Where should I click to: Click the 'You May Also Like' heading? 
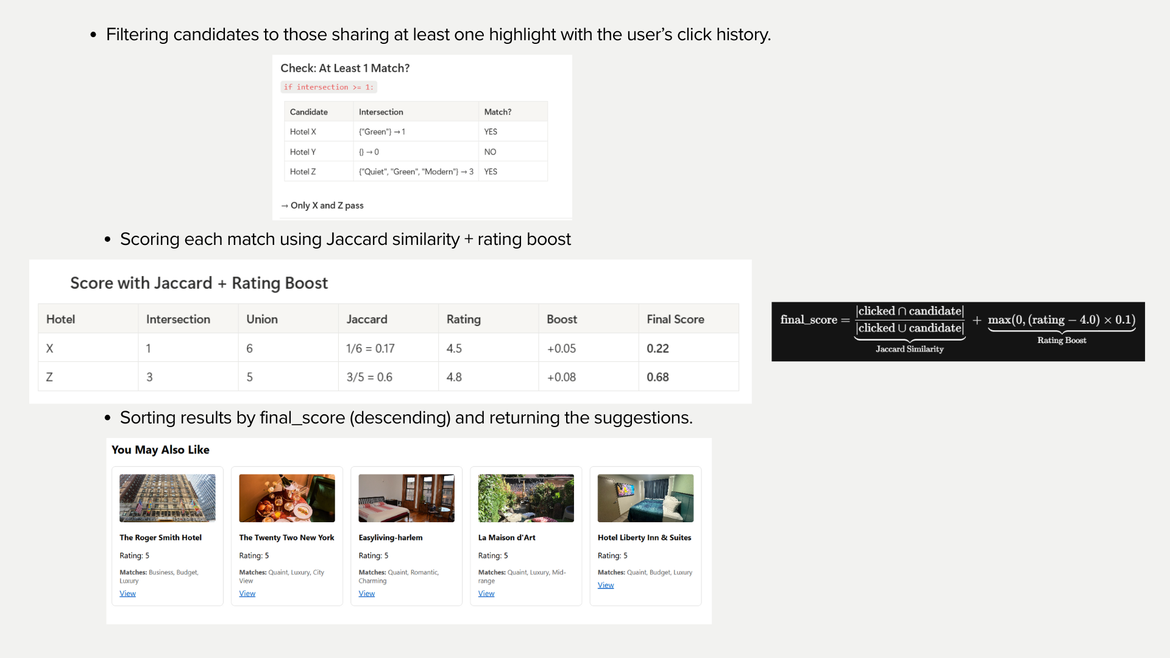pos(160,450)
